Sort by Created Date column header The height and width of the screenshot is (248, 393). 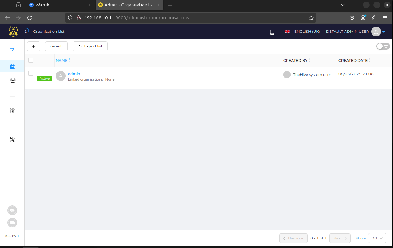tap(353, 60)
